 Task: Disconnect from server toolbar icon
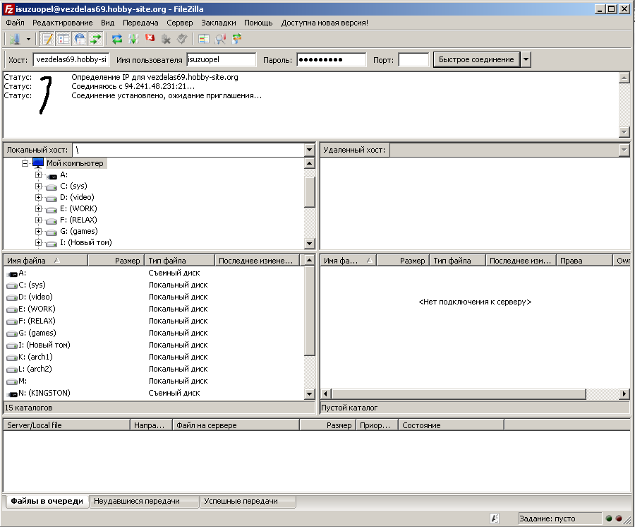coord(166,39)
